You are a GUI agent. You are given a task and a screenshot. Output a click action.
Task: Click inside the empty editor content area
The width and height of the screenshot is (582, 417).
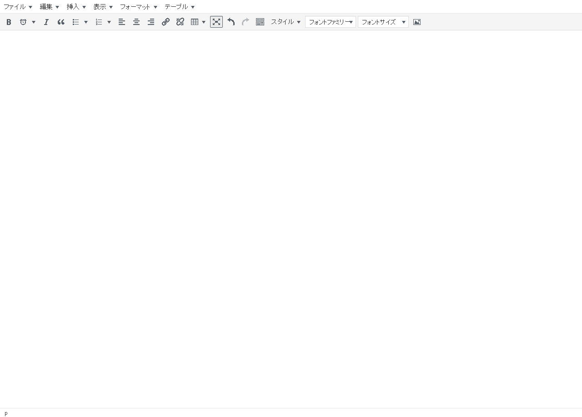tap(291, 219)
